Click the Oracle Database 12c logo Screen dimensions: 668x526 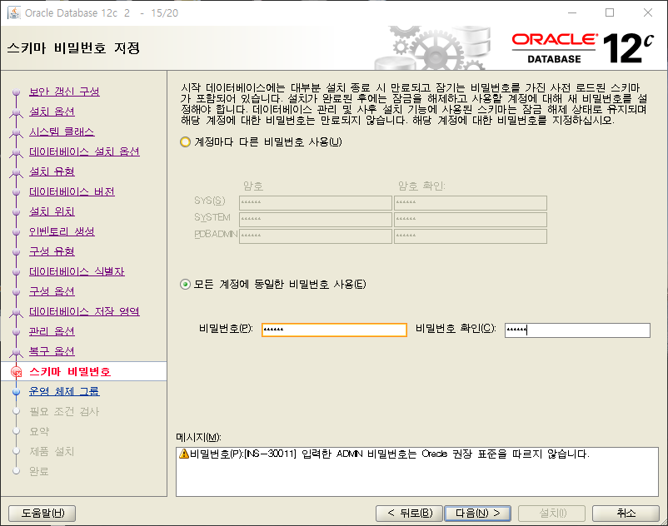583,48
